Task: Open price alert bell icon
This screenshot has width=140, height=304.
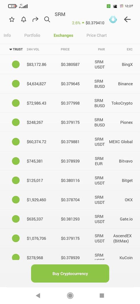Action: (x=24, y=19)
